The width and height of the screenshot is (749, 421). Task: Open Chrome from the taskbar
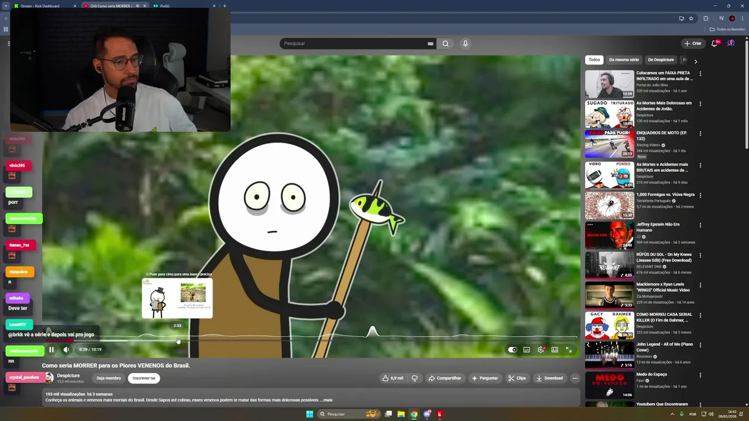pyautogui.click(x=414, y=414)
